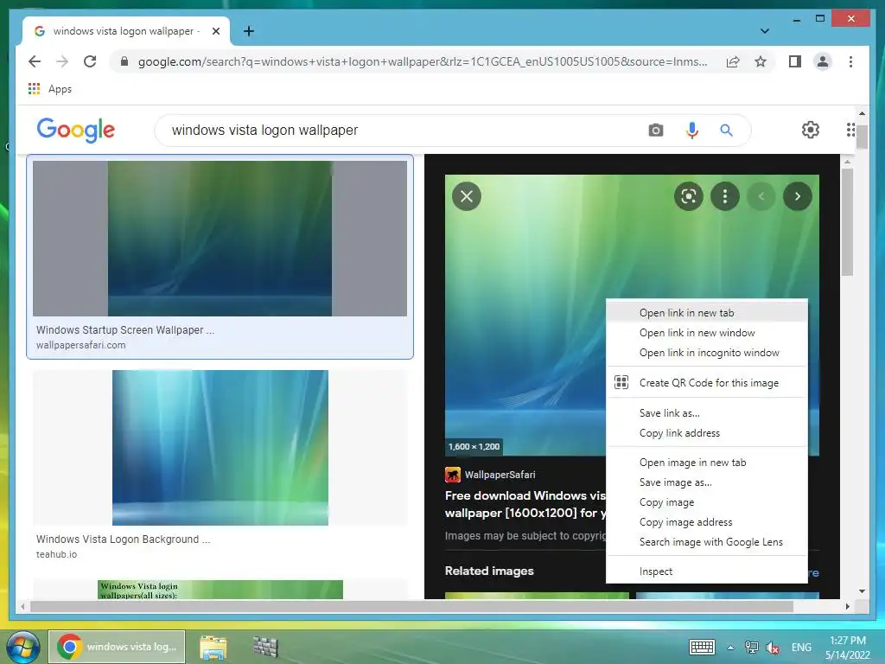Viewport: 885px width, 664px height.
Task: Open the Chrome profile menu
Action: click(823, 61)
